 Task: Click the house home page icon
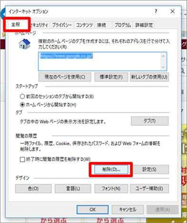pyautogui.click(x=25, y=44)
